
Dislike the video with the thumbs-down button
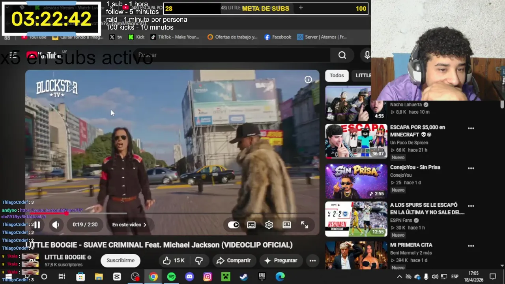[x=199, y=260]
